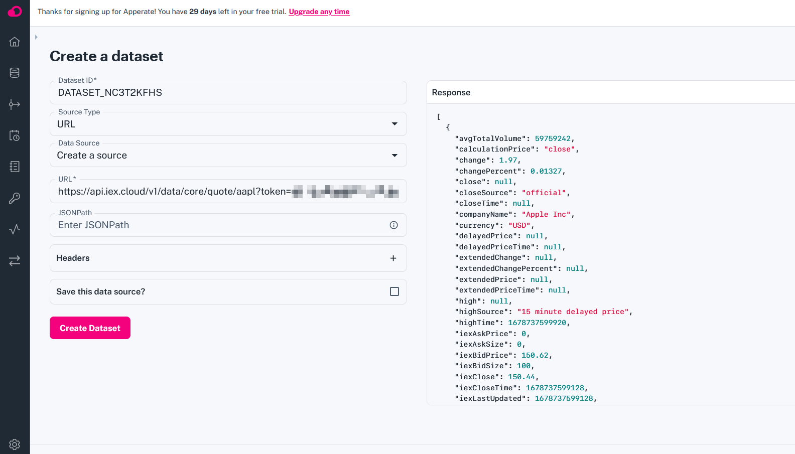
Task: Click the Apperate cloud logo
Action: 15,11
